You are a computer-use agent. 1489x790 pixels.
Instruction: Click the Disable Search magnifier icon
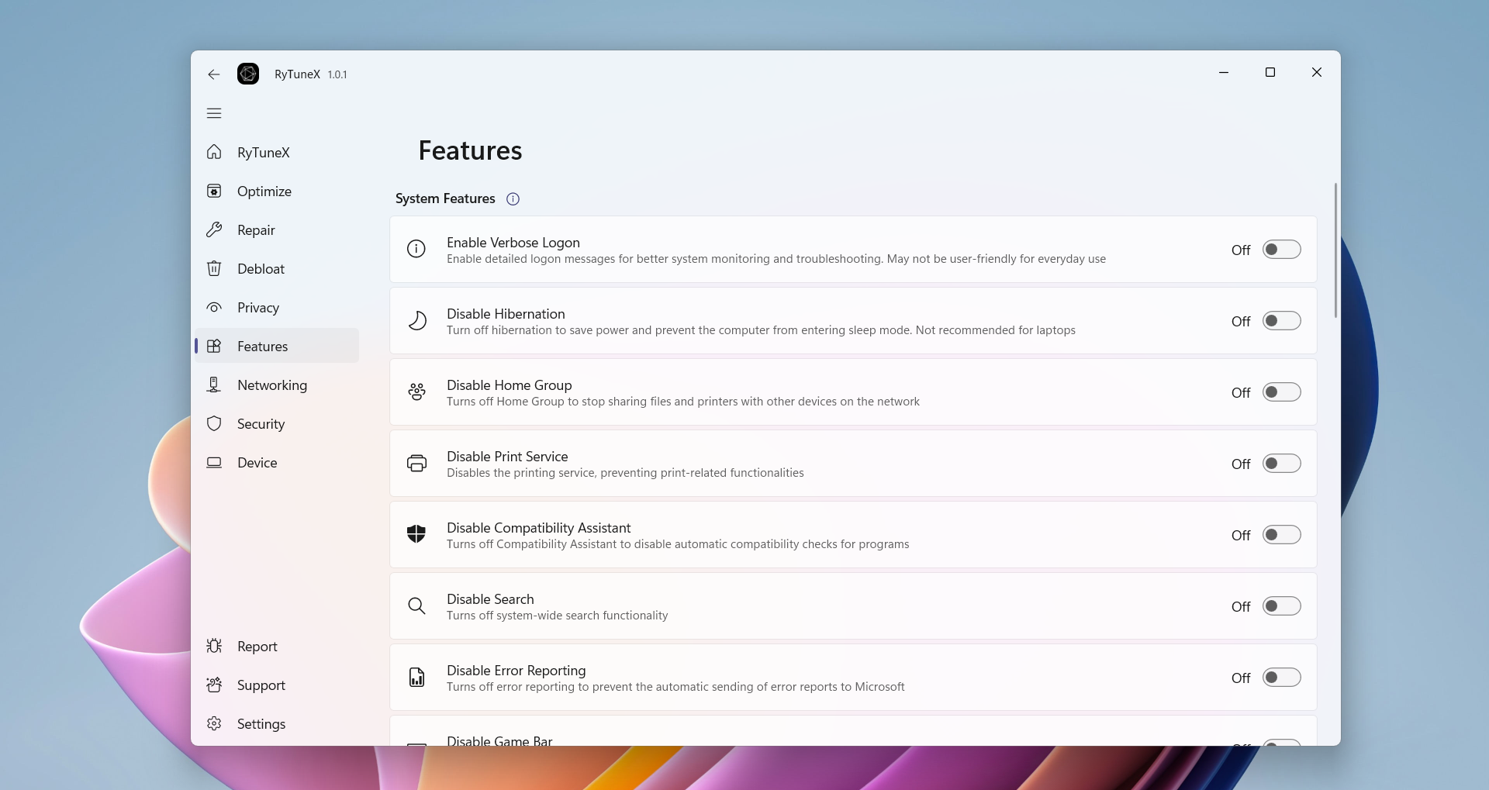click(416, 605)
